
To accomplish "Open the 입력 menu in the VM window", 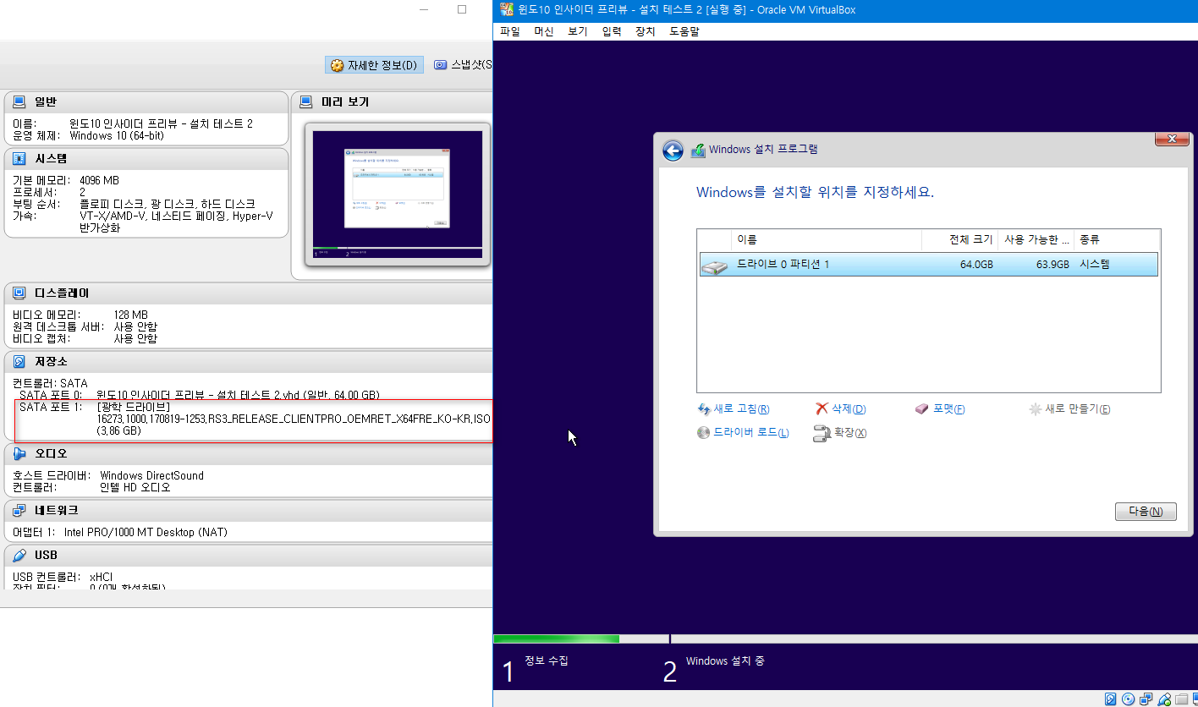I will point(612,31).
